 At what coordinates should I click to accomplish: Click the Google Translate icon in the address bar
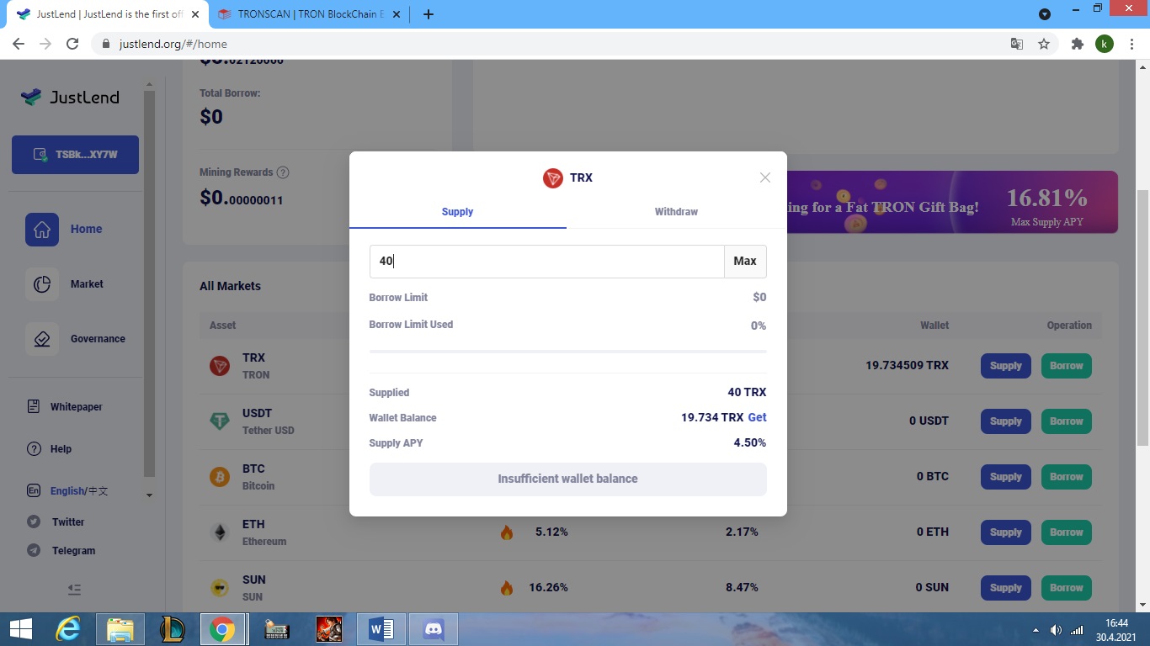point(1017,44)
